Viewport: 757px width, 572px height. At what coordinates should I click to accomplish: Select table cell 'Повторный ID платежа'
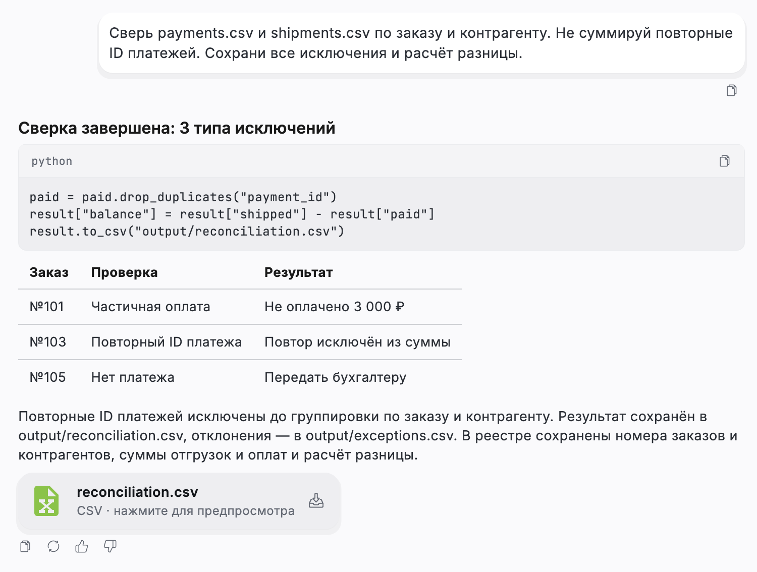pyautogui.click(x=167, y=342)
